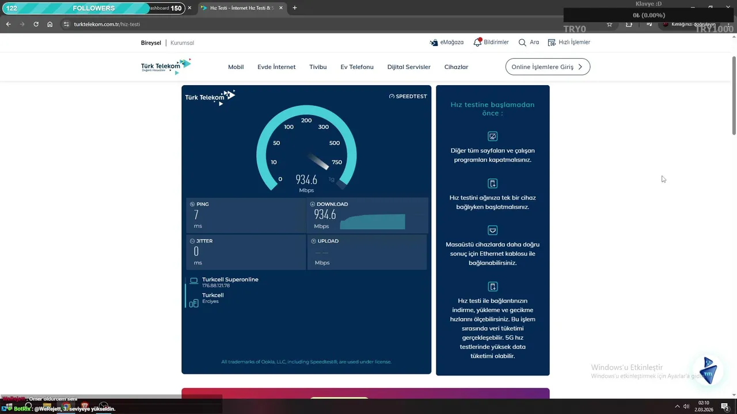
Task: Open the Tivibu menu
Action: (x=318, y=67)
